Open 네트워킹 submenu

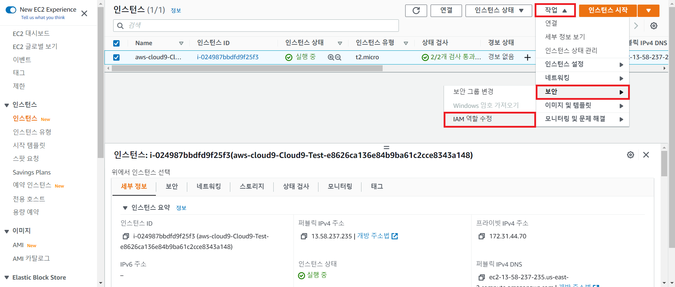[582, 78]
